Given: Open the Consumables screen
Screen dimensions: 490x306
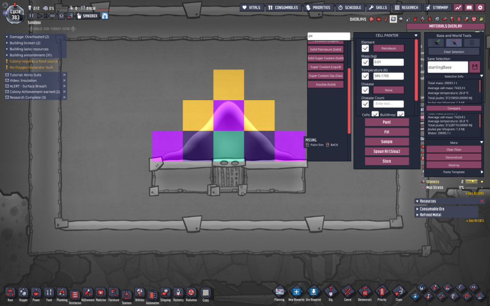Looking at the screenshot, I should tap(283, 7).
